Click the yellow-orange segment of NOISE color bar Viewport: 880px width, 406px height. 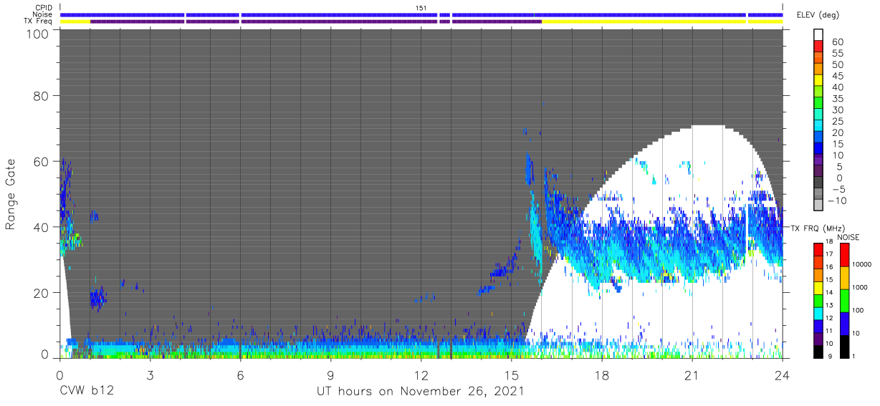pos(844,278)
